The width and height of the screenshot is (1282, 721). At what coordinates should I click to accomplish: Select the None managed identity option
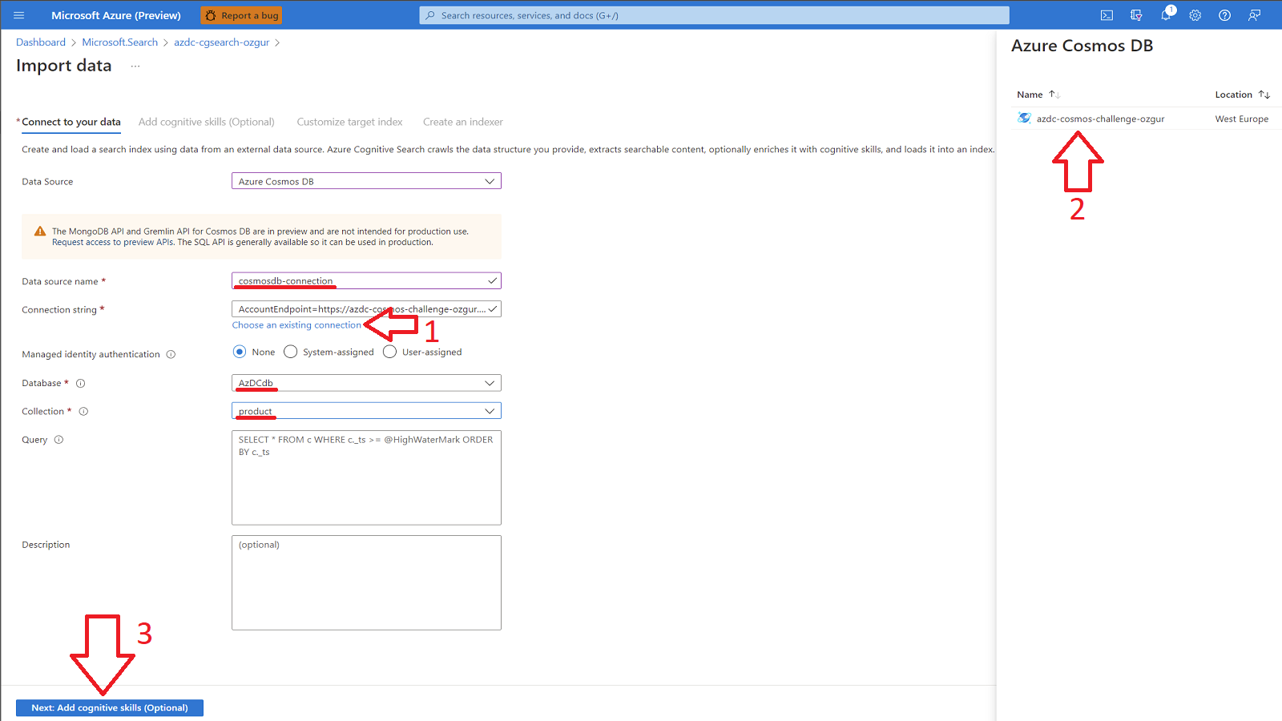240,351
